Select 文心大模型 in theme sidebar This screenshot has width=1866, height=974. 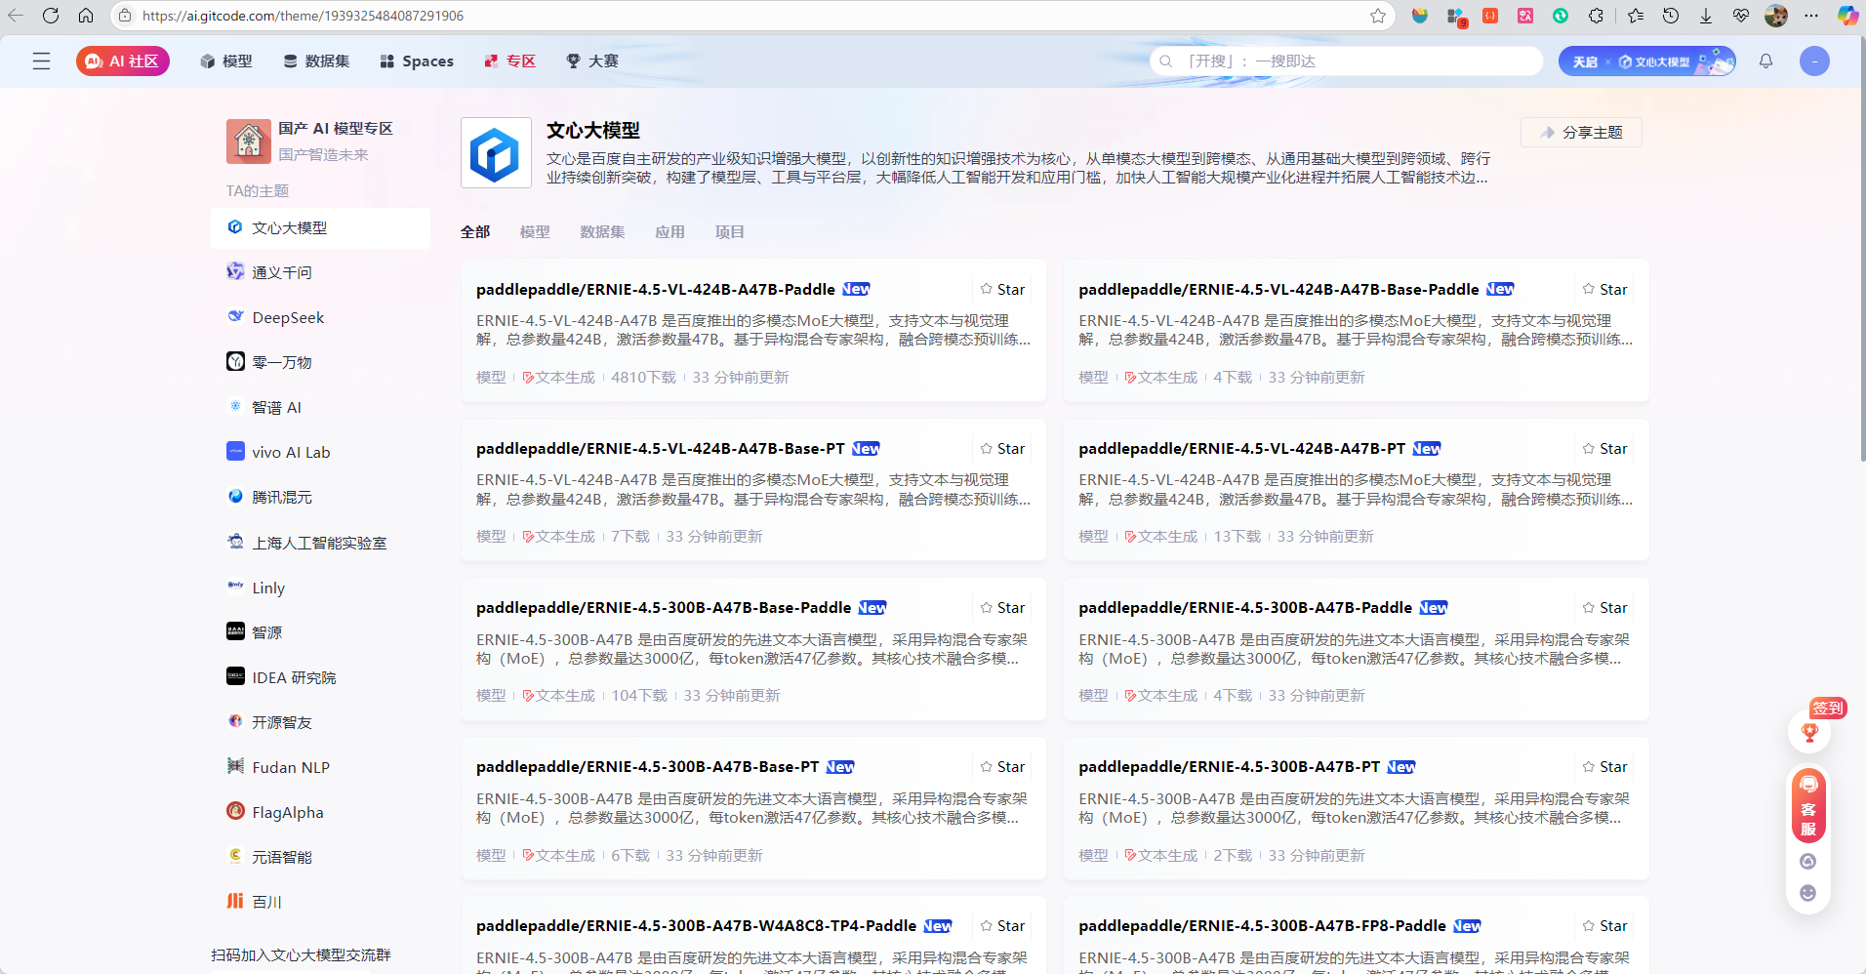320,228
